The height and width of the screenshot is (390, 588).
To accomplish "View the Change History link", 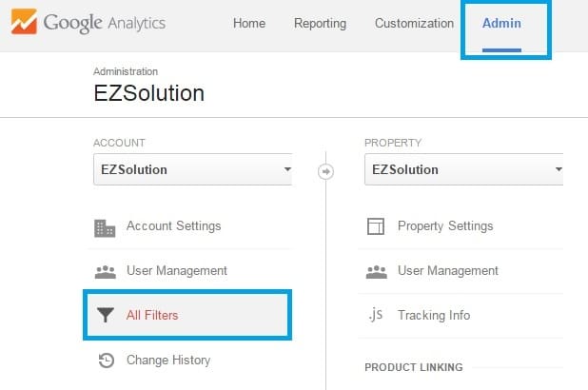I will 168,361.
